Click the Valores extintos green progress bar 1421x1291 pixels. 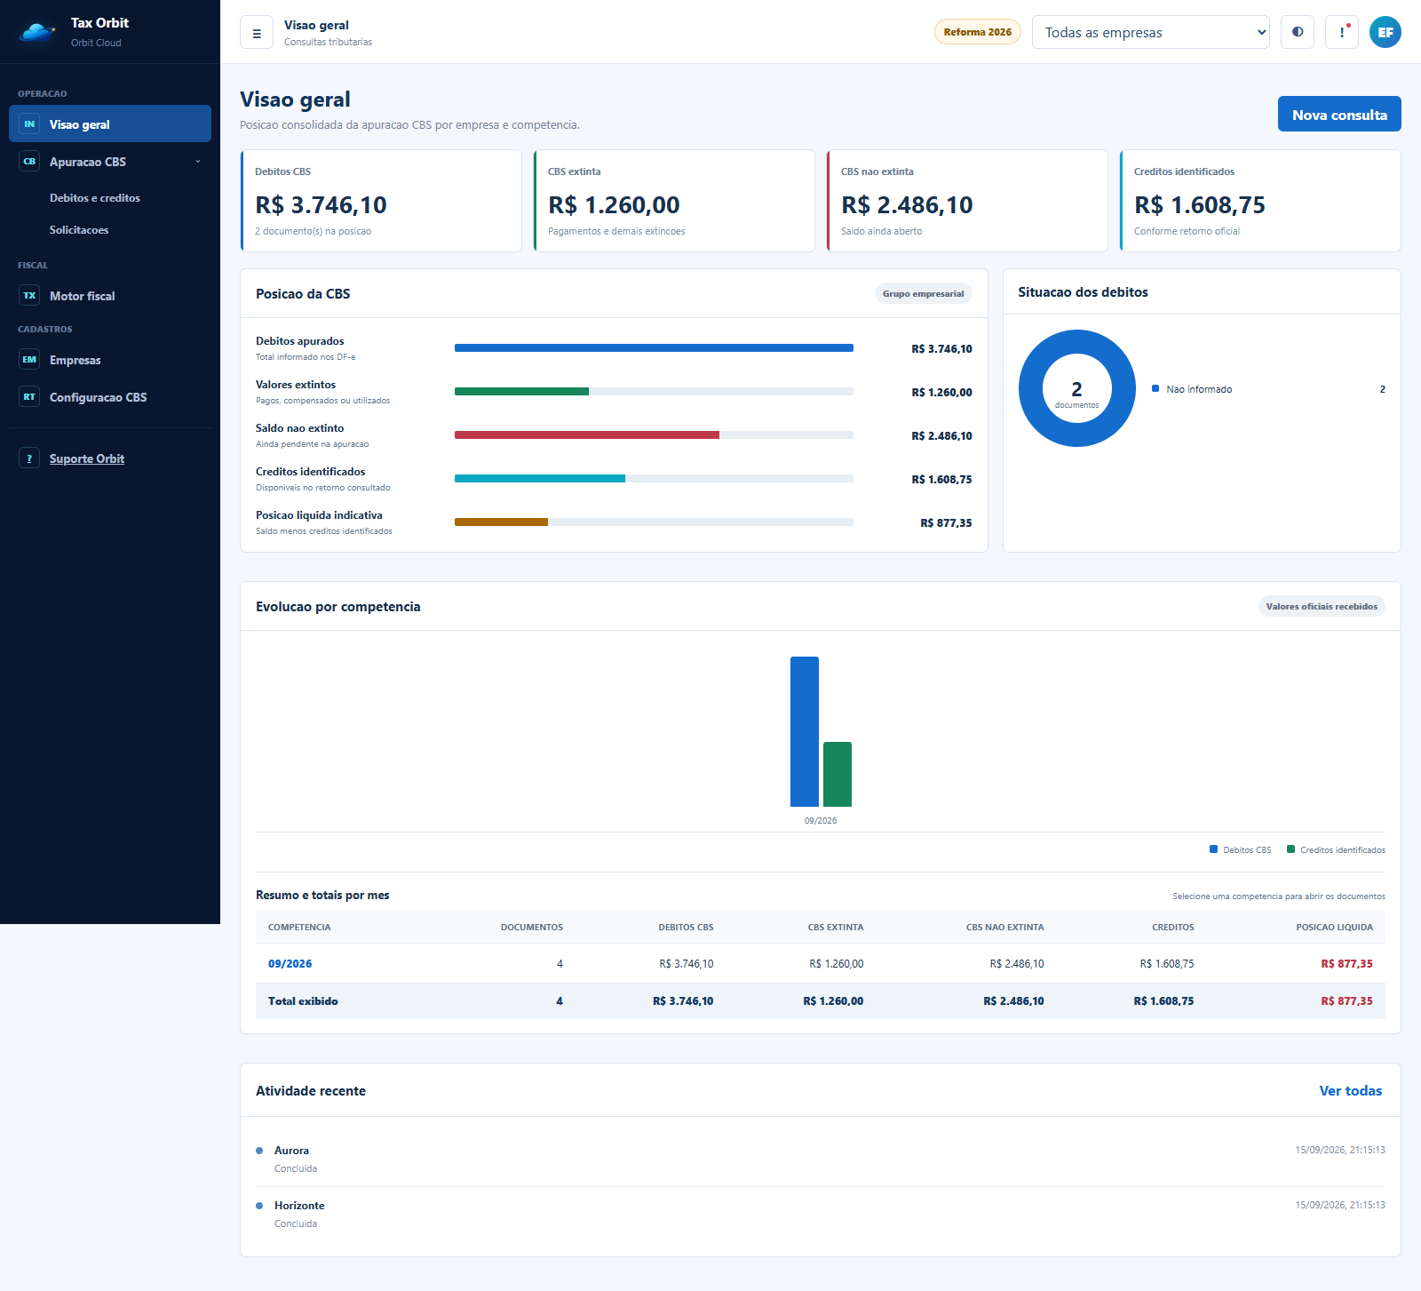[x=521, y=391]
